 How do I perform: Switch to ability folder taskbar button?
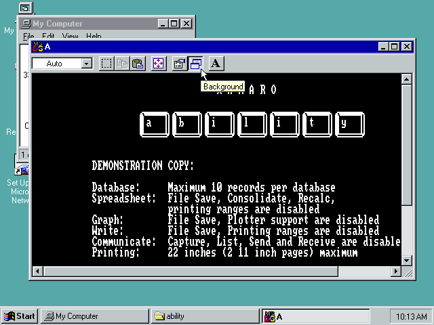point(205,316)
